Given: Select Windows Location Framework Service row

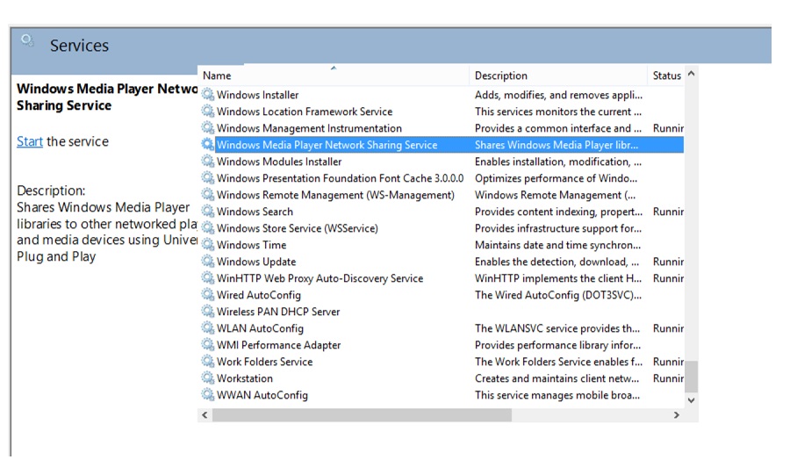Looking at the screenshot, I should tap(305, 111).
